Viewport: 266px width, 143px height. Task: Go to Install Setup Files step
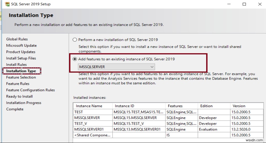click(x=21, y=58)
